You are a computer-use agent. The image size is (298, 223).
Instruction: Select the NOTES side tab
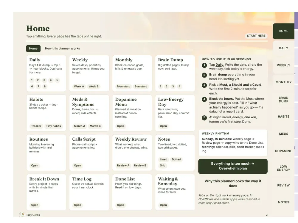(283, 202)
